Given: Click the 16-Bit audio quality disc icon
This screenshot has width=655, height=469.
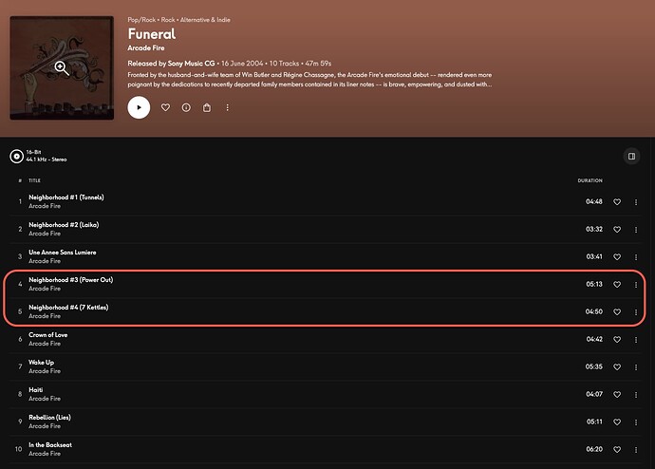Looking at the screenshot, I should coord(17,157).
